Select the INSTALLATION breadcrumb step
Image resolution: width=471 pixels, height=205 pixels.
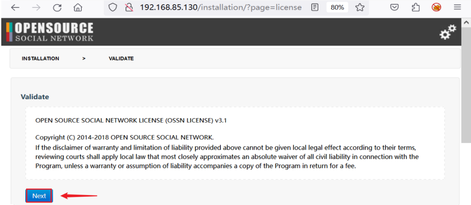(40, 58)
